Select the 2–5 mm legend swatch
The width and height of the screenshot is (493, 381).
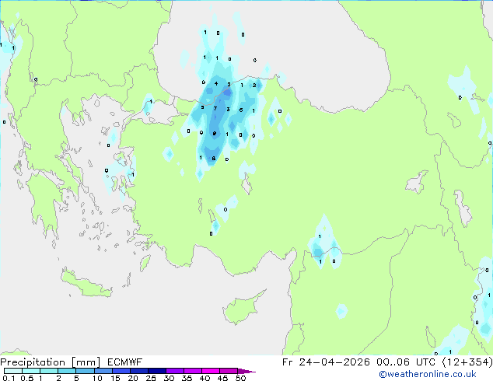67,371
